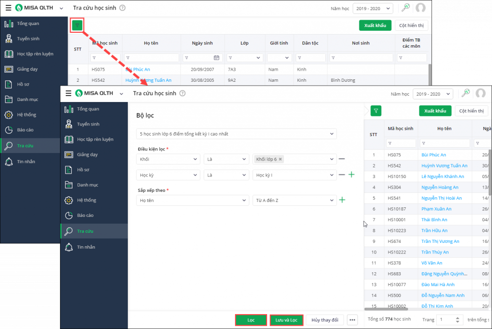Open Năm học dropdown in front window
Screen dimensions: 492x329
pyautogui.click(x=433, y=94)
